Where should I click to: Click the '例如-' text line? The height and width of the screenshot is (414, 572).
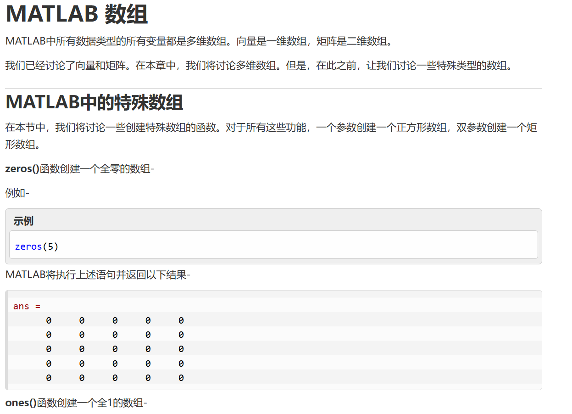click(x=17, y=193)
